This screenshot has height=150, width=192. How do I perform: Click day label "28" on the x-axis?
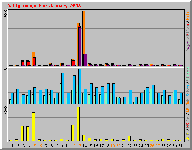click(x=163, y=146)
